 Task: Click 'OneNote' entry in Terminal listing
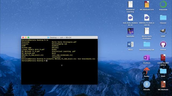coord(55,46)
